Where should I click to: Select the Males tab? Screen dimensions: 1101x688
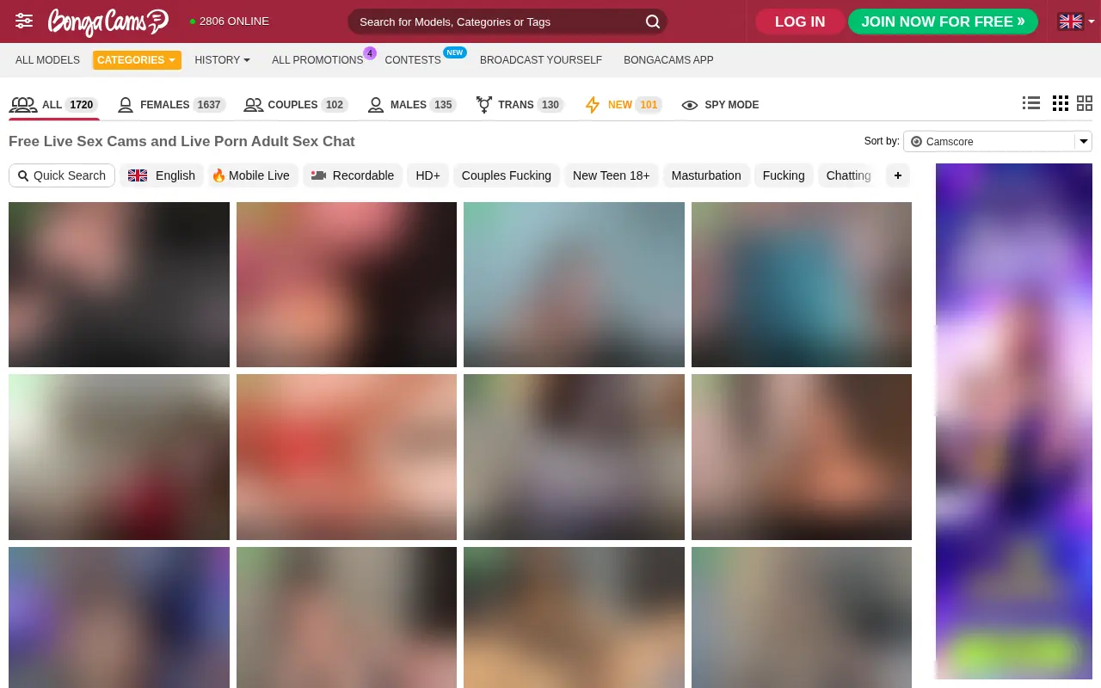411,105
